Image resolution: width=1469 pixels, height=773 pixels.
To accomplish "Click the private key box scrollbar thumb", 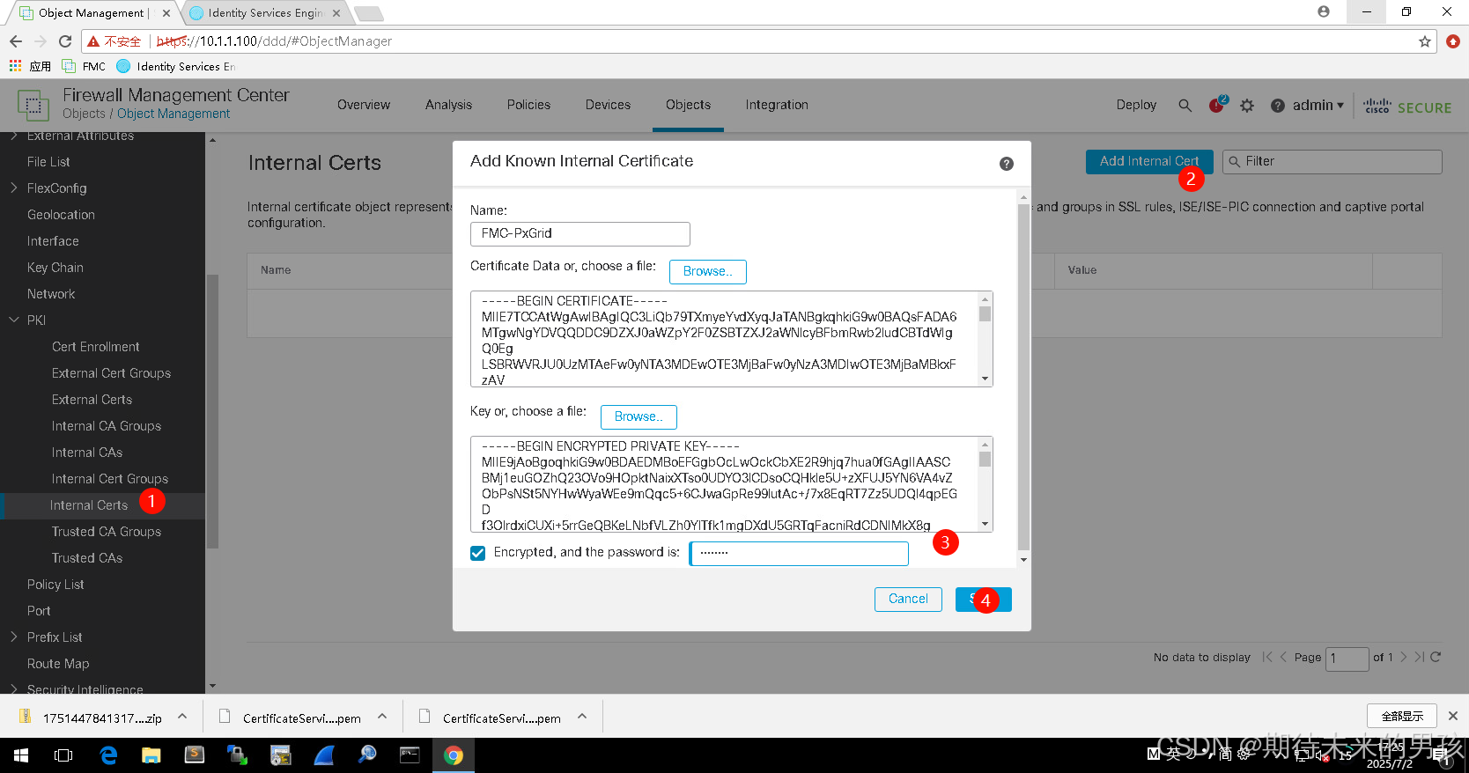I will point(985,459).
